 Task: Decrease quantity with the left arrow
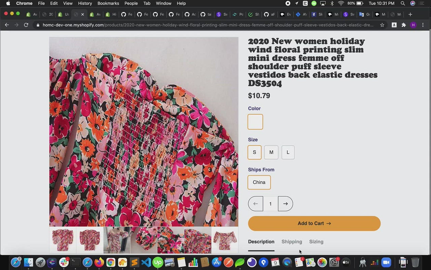click(256, 204)
